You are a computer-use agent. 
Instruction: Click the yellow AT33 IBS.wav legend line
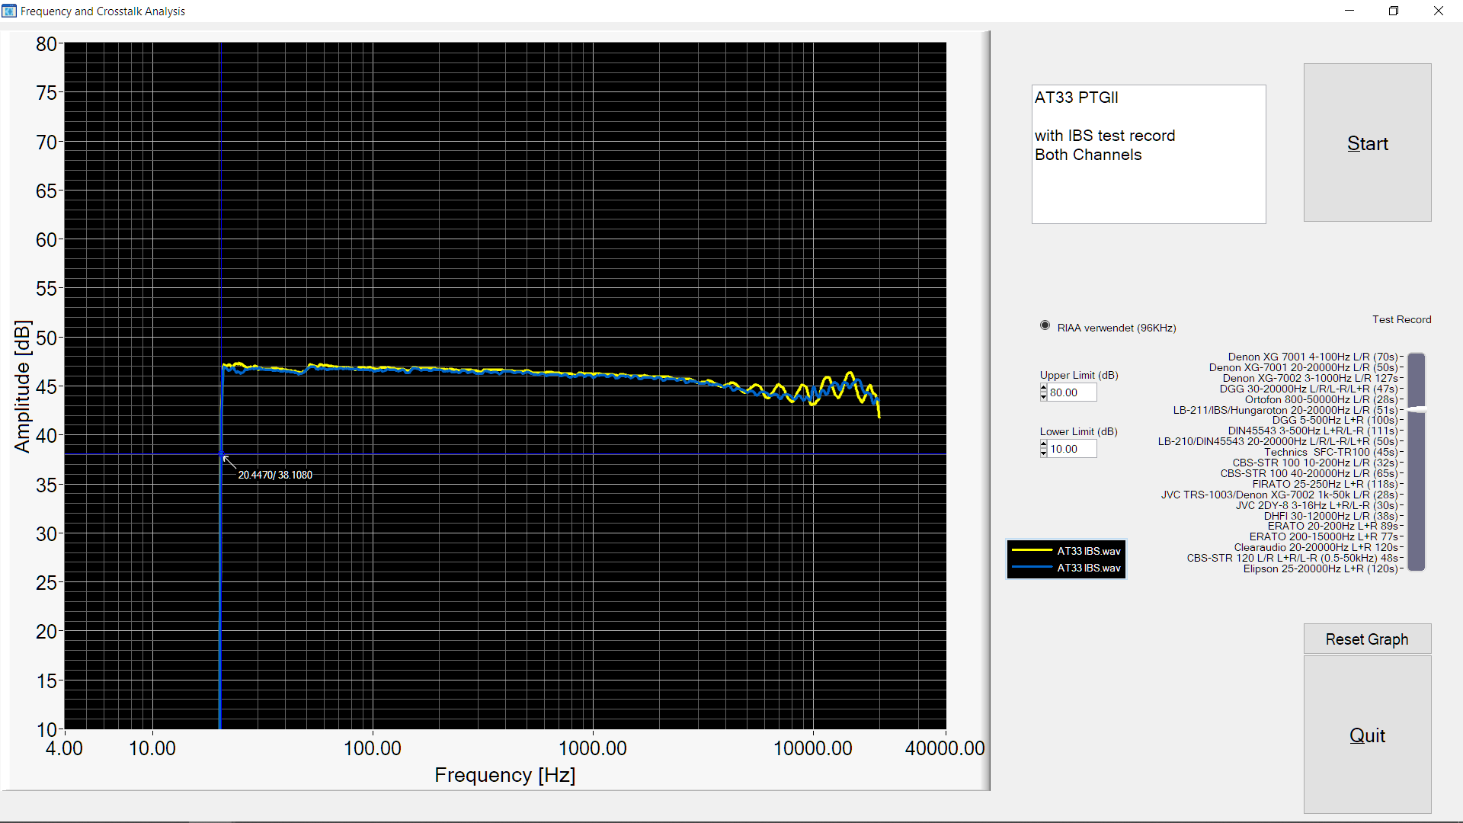click(x=1032, y=550)
